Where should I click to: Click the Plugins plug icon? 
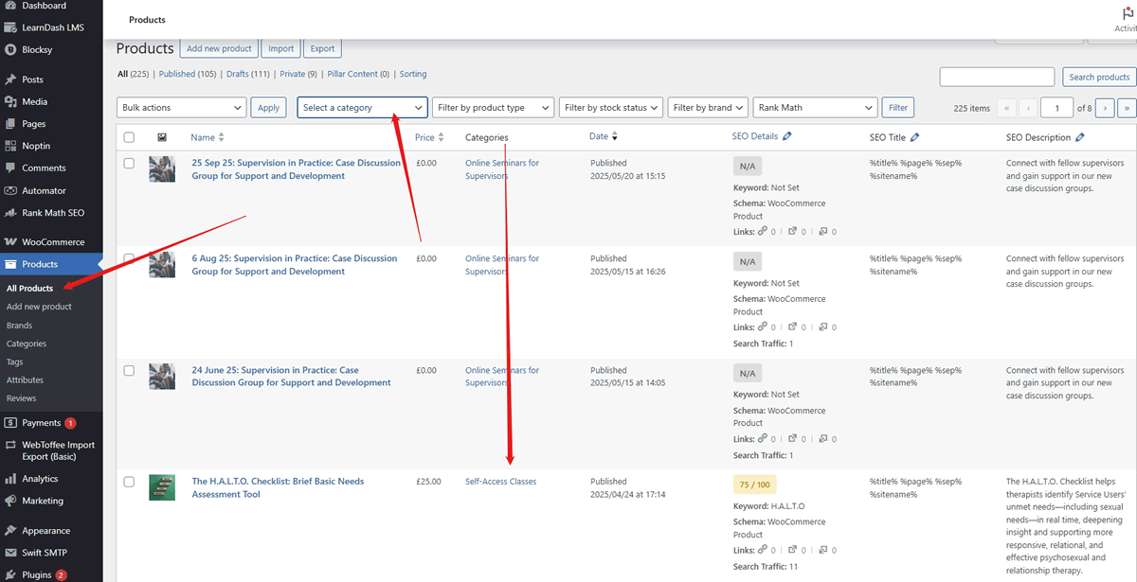coord(10,574)
